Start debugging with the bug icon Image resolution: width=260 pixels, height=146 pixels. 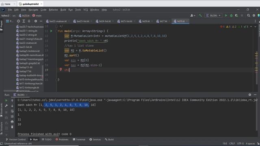[x=231, y=15]
